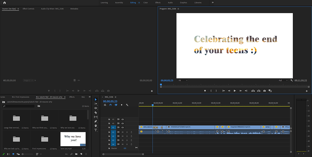Create new bin in Project panel
312x157 pixels.
click(76, 154)
